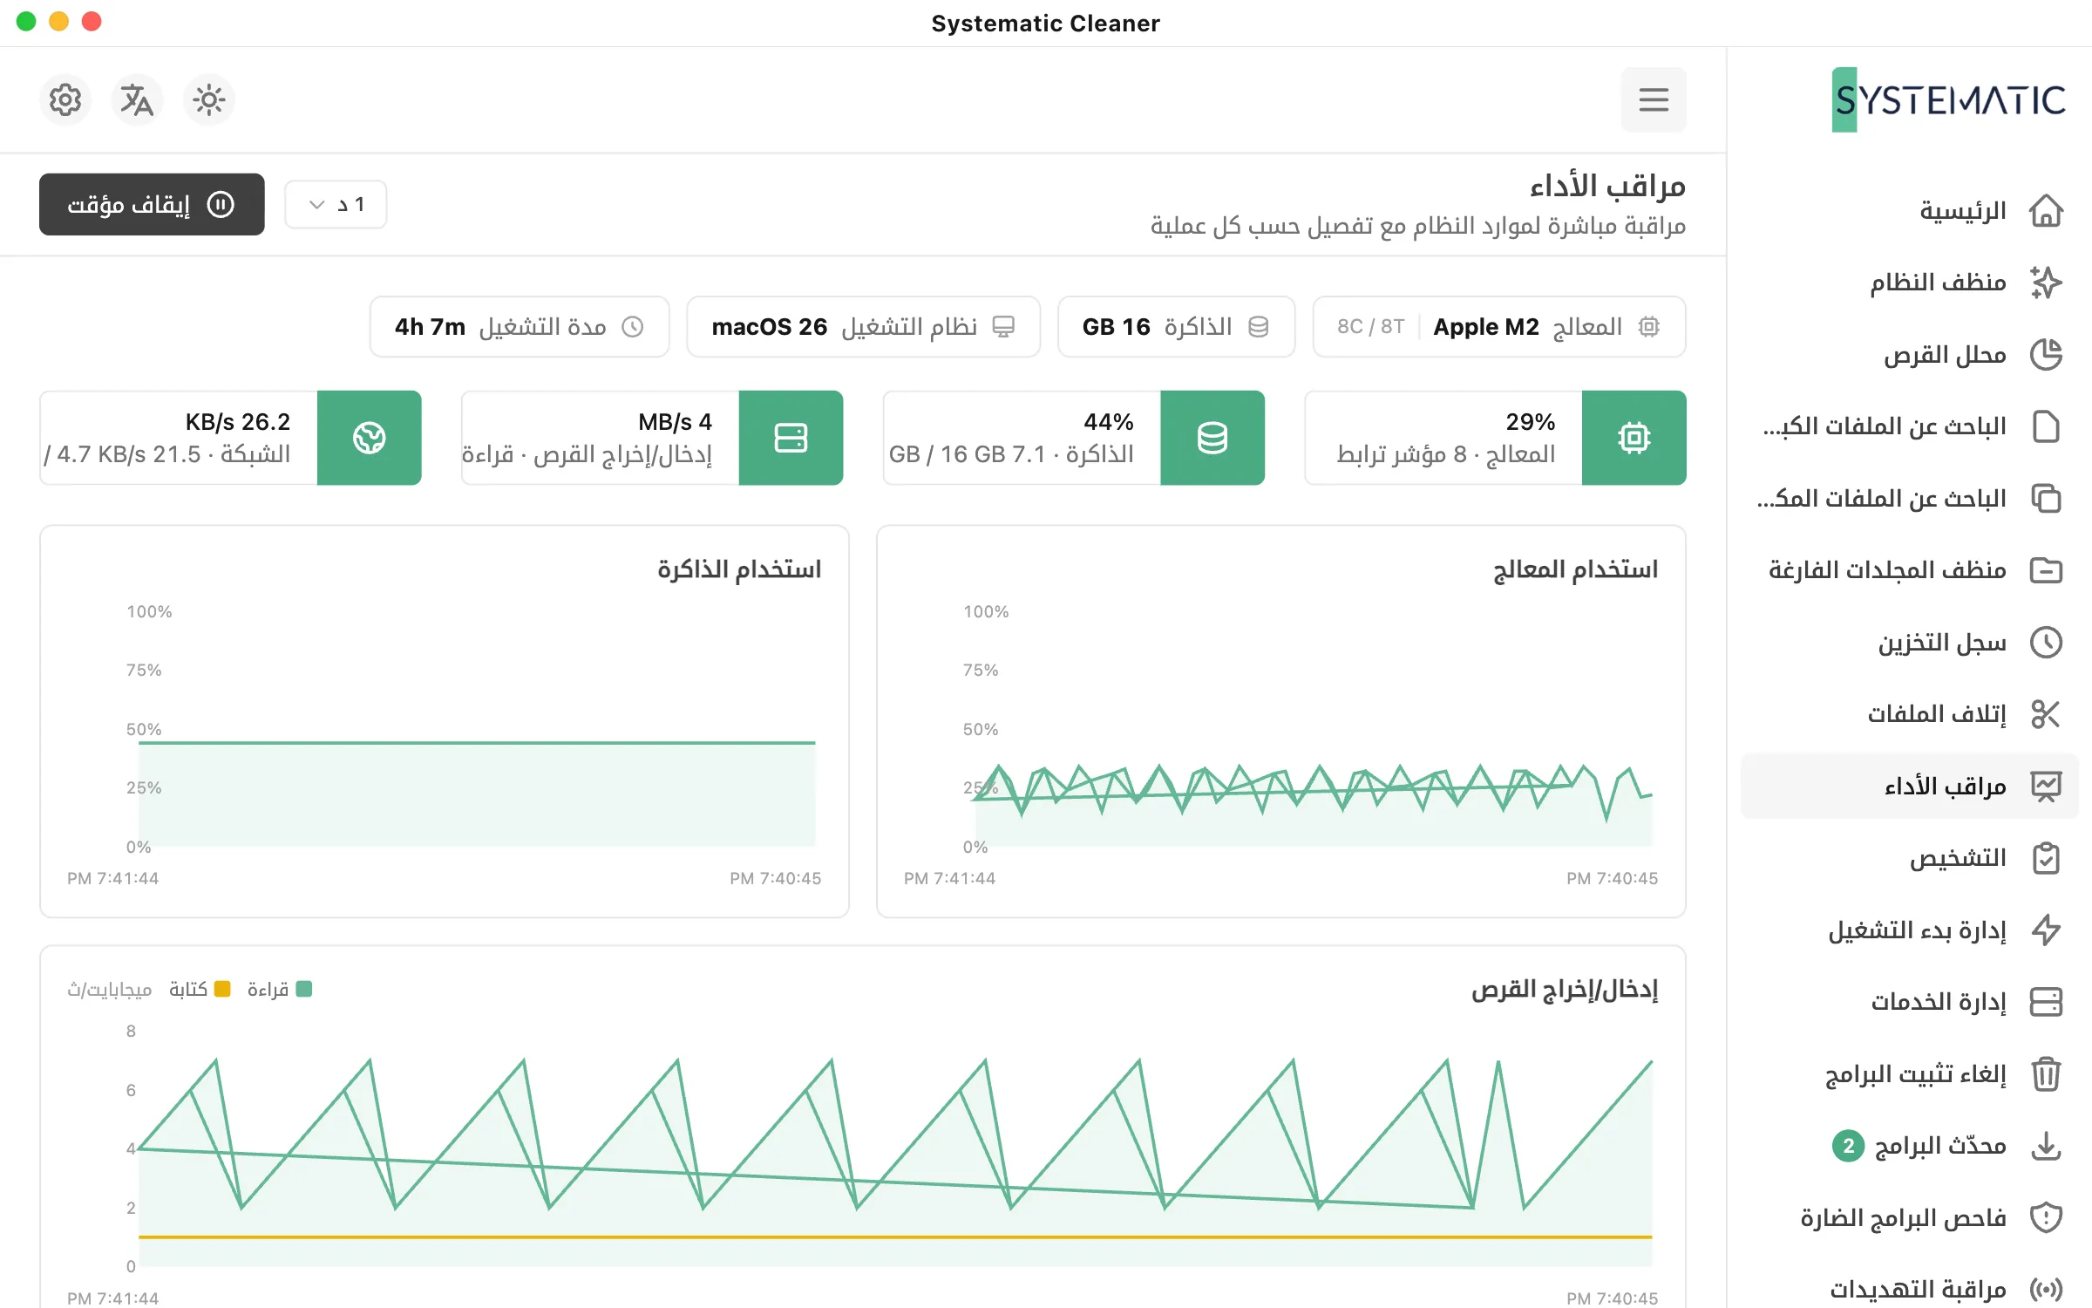Click the KB/s 26.2 network value
Image resolution: width=2092 pixels, height=1308 pixels.
(237, 422)
